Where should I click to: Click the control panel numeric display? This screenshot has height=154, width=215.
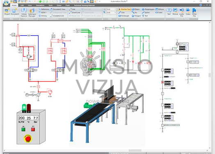point(28,118)
